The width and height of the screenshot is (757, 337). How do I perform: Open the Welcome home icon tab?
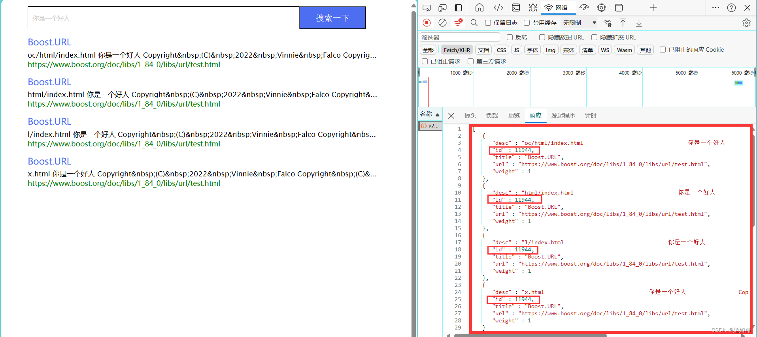click(479, 7)
